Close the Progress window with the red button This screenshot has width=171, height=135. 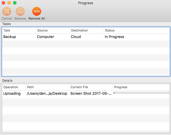(x=3, y=3)
